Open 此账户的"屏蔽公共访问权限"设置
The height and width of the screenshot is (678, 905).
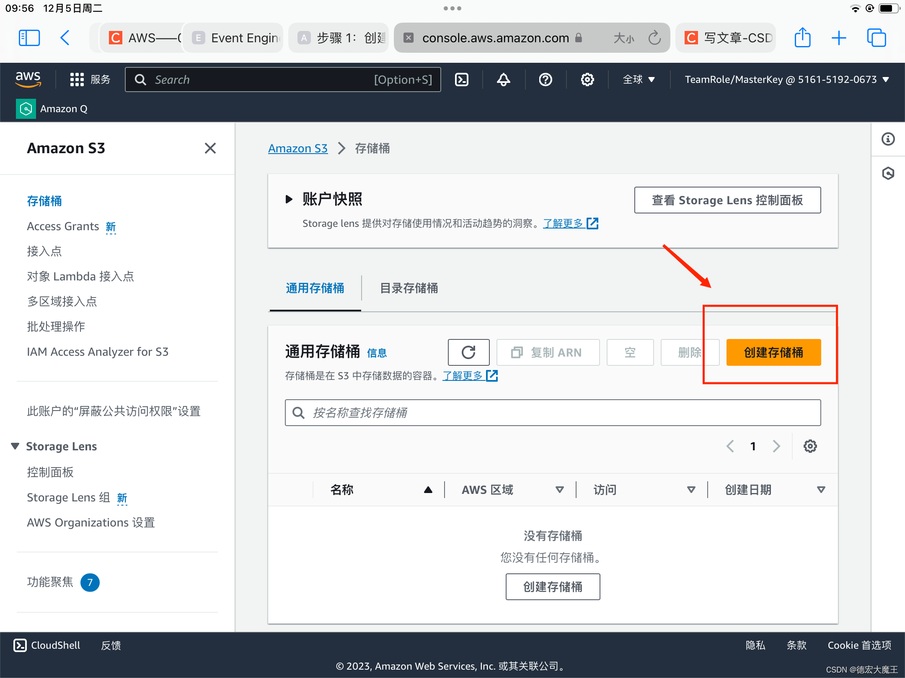(114, 411)
